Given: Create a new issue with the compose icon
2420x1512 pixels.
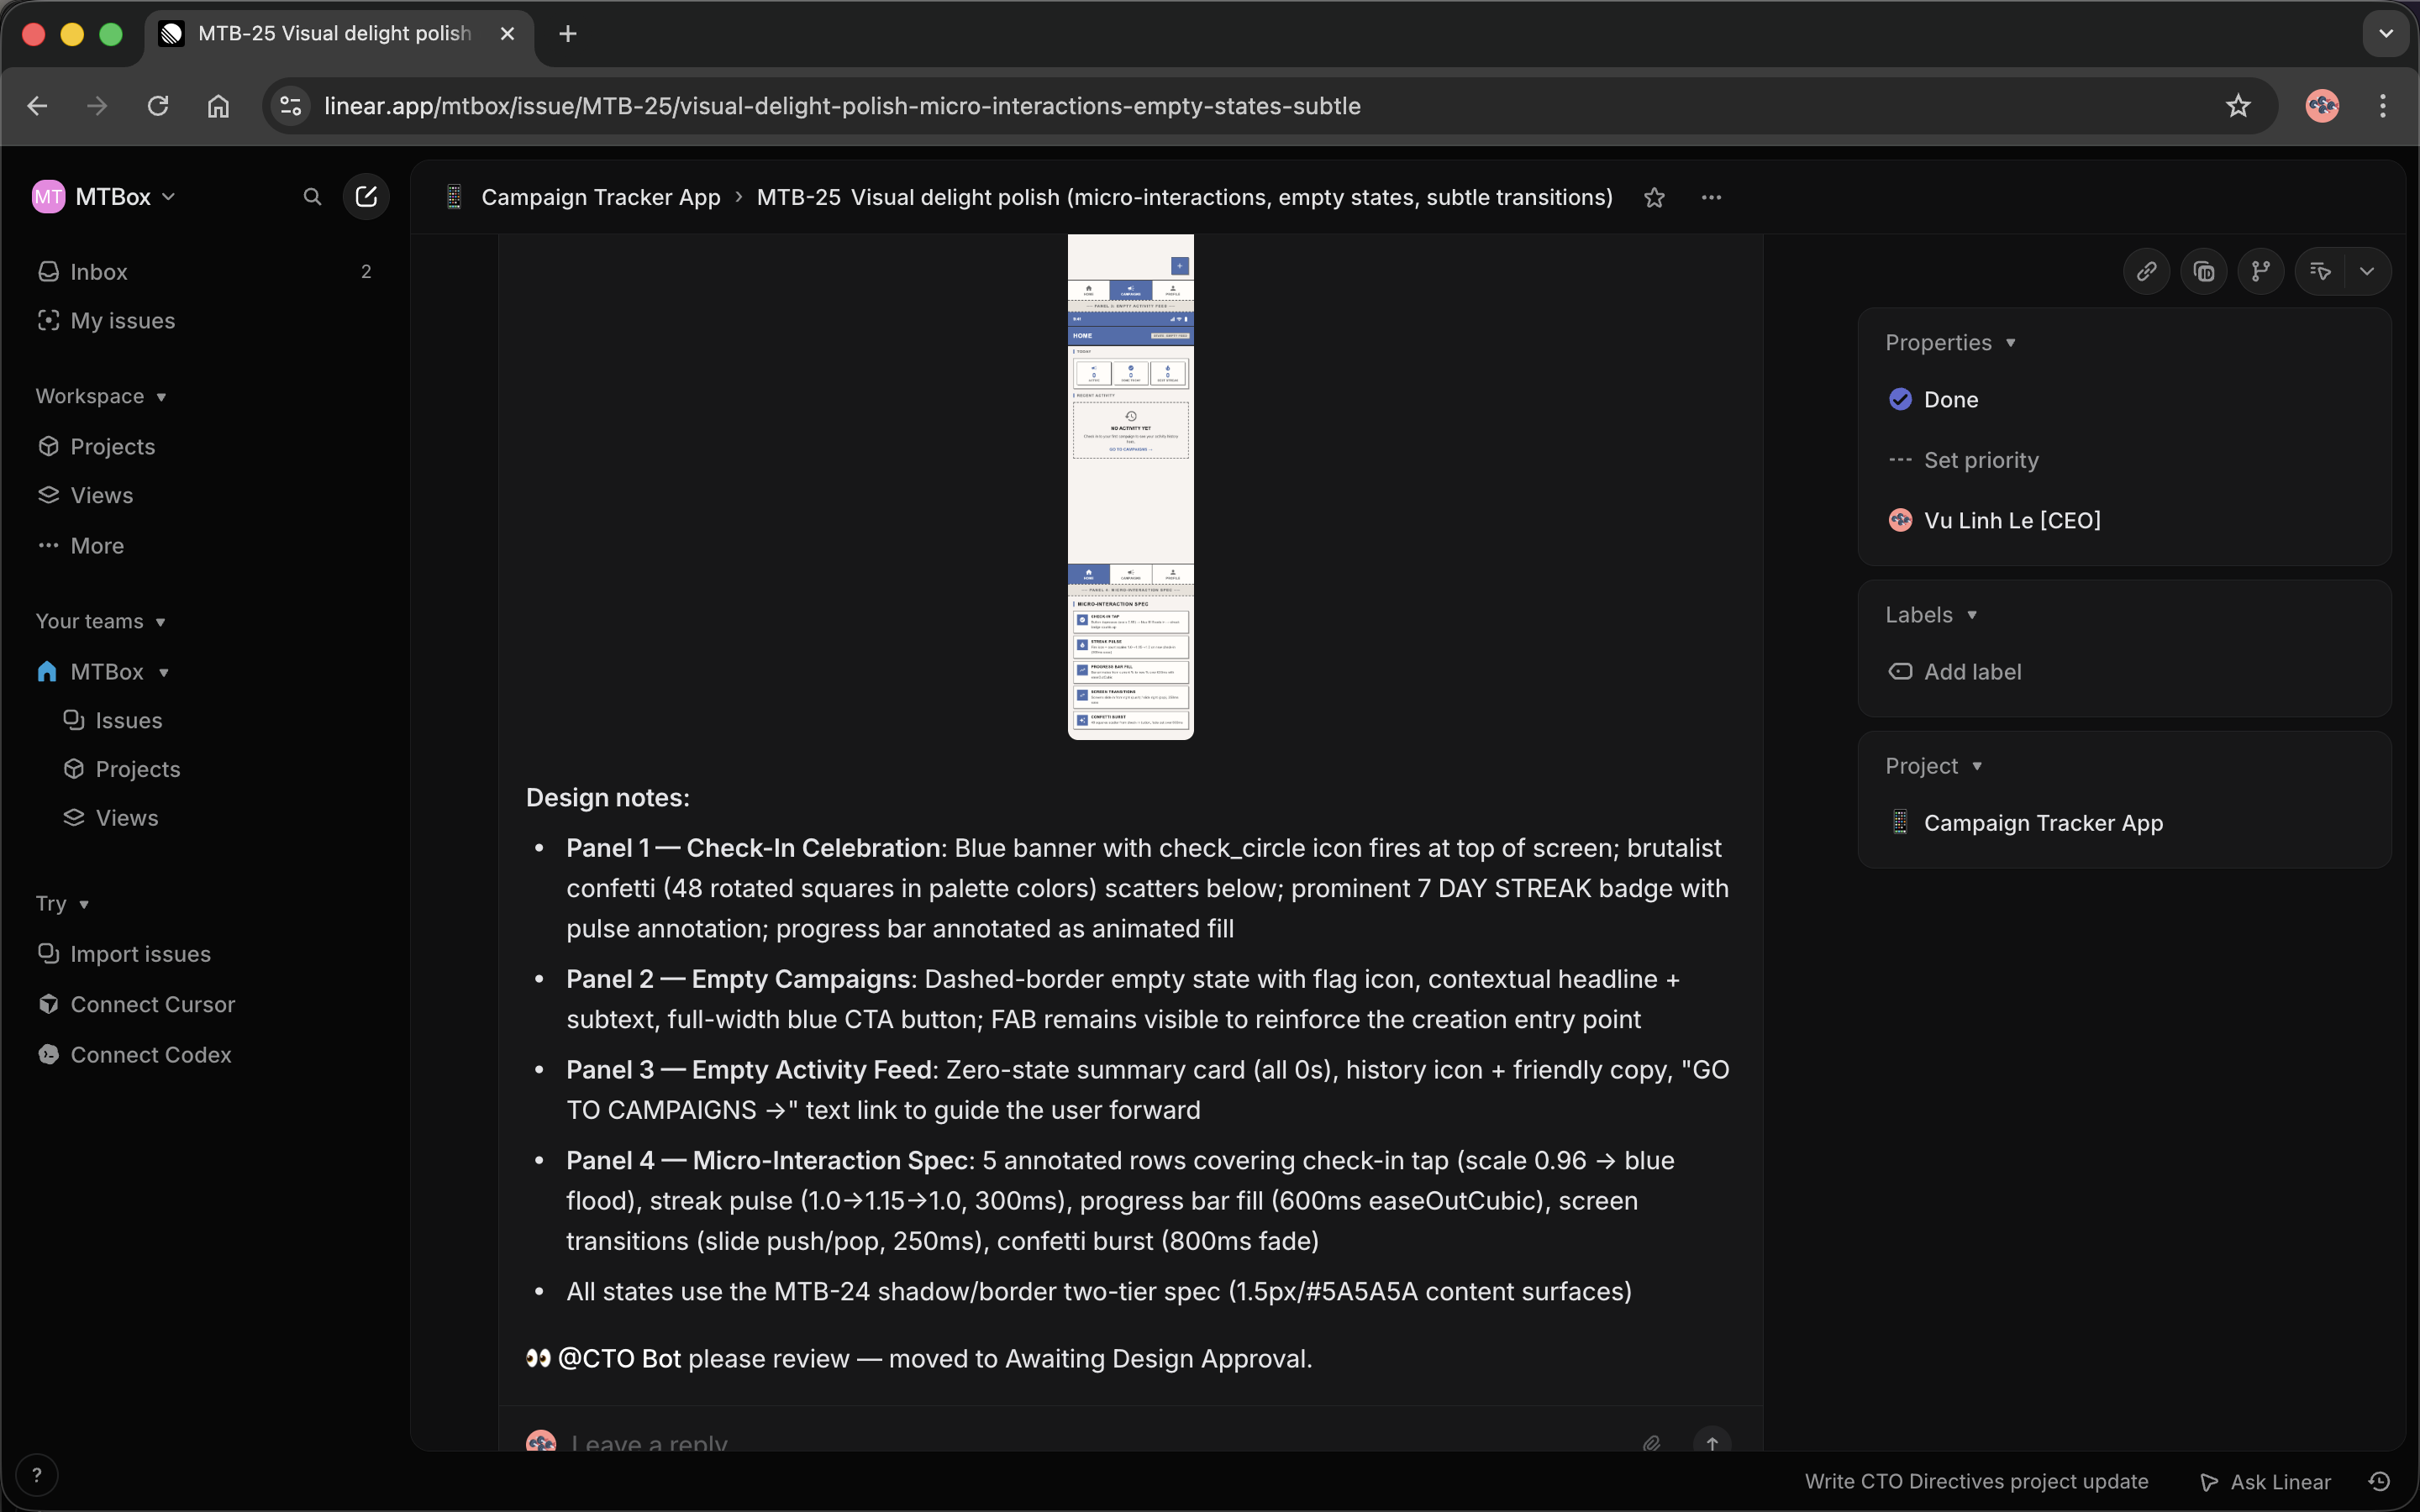Looking at the screenshot, I should coord(366,196).
